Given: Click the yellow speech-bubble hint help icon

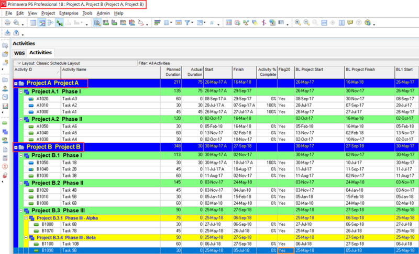Looking at the screenshot, I should coord(350,23).
